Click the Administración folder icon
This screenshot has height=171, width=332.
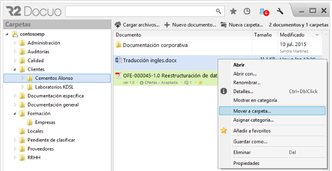(x=22, y=43)
